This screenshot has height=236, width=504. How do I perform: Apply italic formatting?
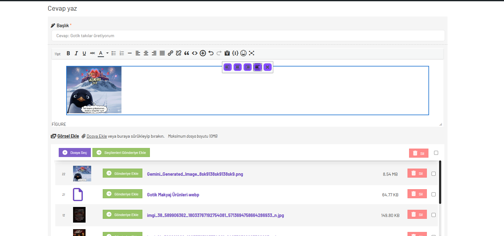click(76, 53)
